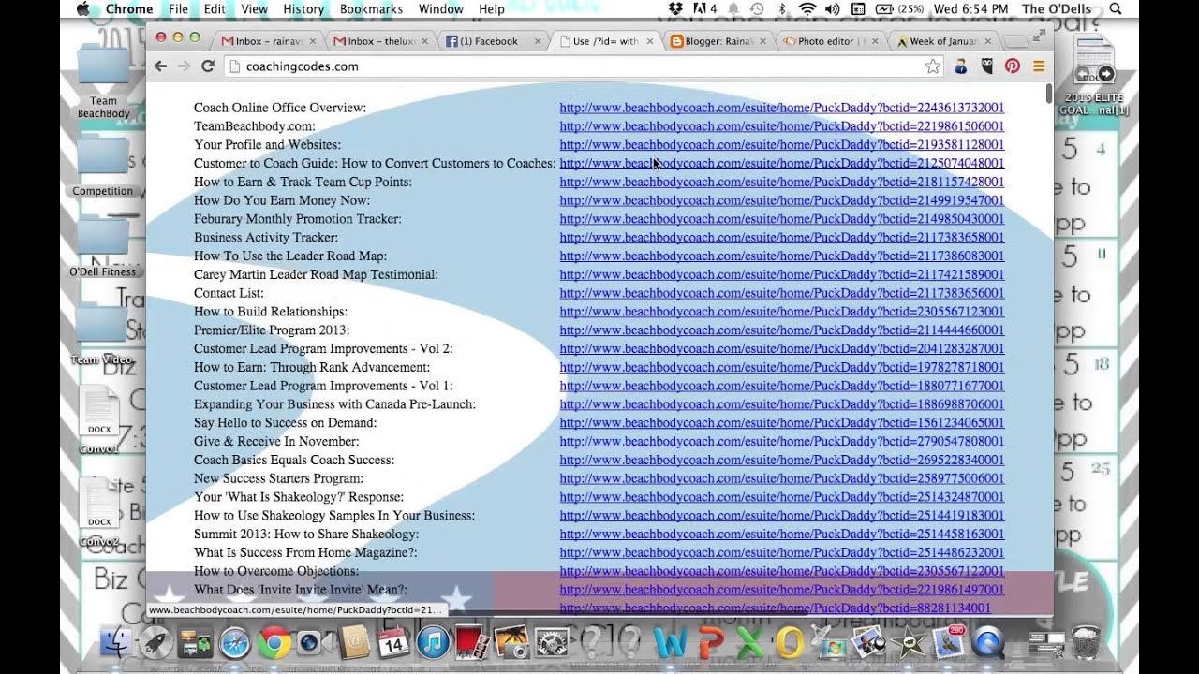Reload the coachingcodes.com page

click(208, 66)
